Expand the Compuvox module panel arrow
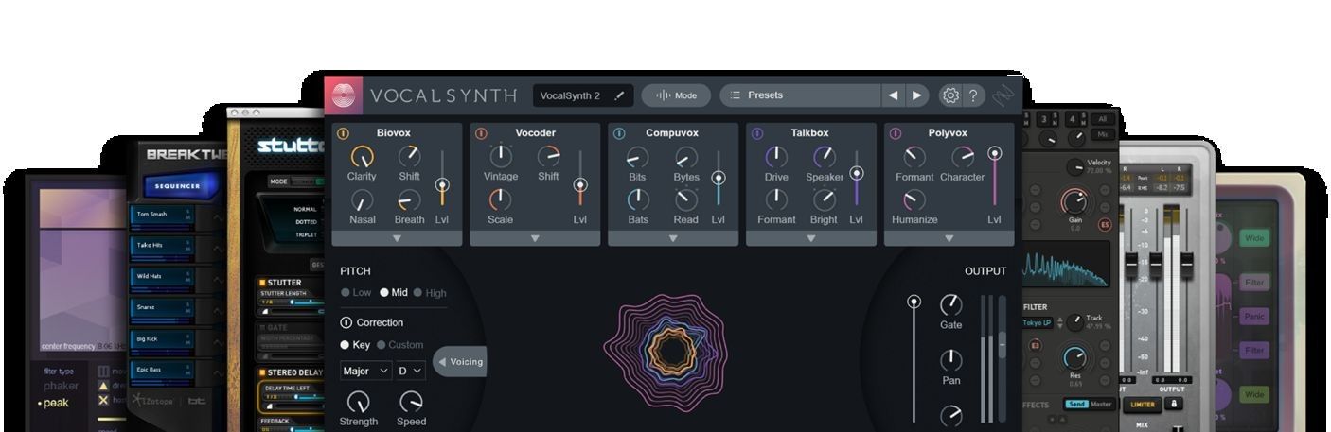1331x432 pixels. click(673, 238)
